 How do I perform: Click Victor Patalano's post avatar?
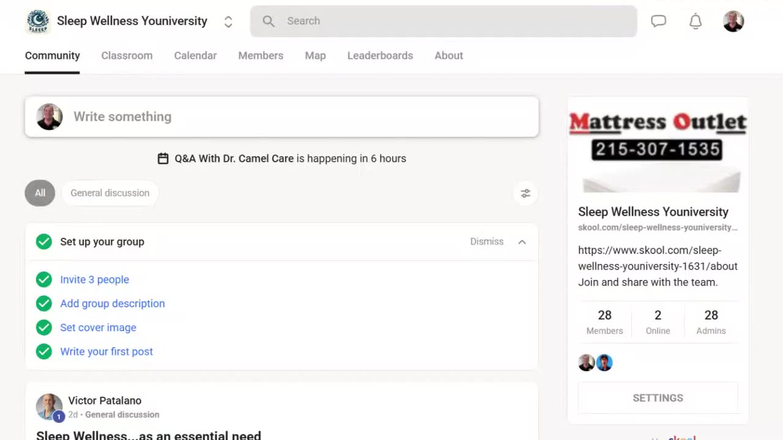(x=49, y=406)
